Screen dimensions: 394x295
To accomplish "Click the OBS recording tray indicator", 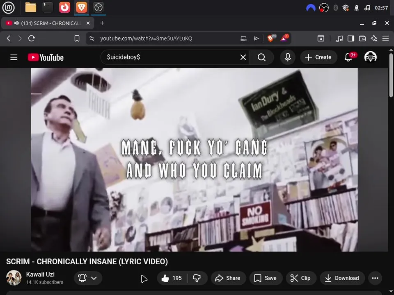I will 324,8.
